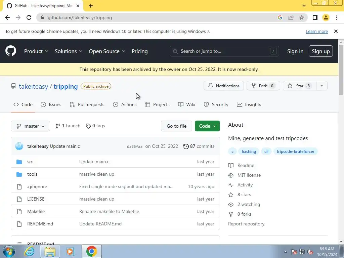
Task: Focus the Search or jump to field
Action: click(224, 51)
